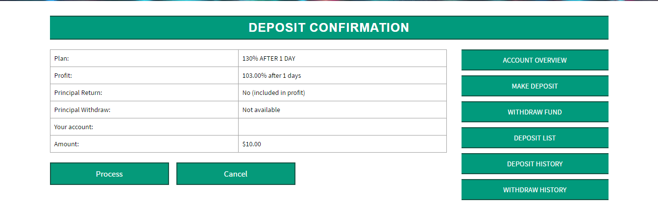
Task: Click the 130% AFTER 1 DAY value
Action: point(269,58)
